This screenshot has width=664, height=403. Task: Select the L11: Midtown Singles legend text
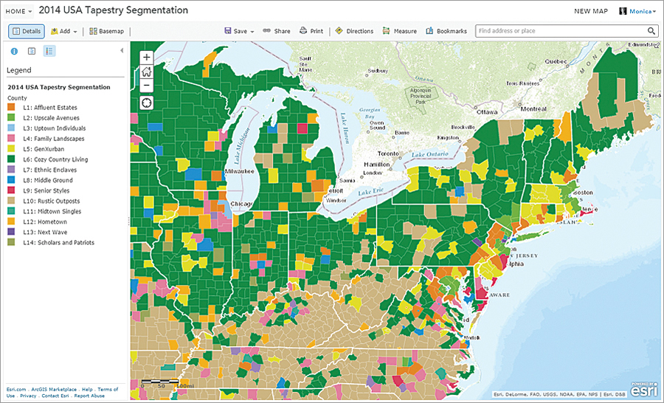52,211
